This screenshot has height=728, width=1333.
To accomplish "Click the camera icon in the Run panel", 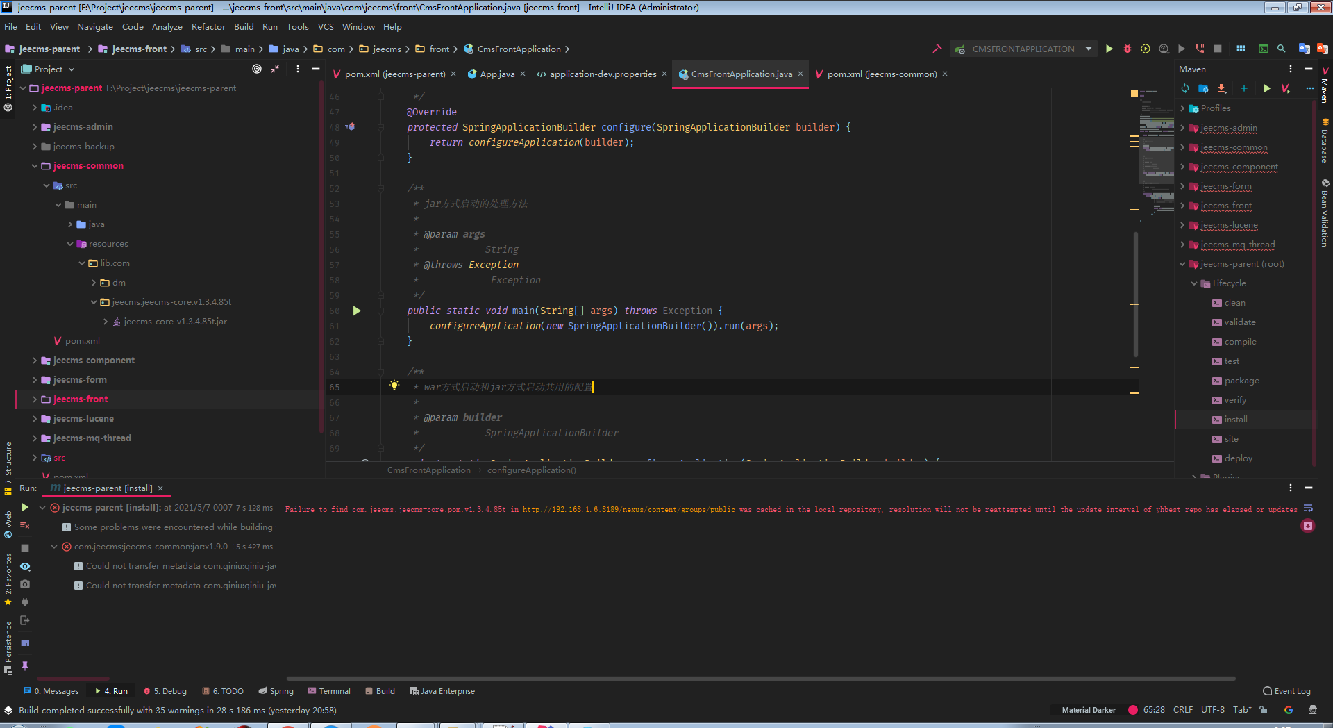I will (25, 584).
